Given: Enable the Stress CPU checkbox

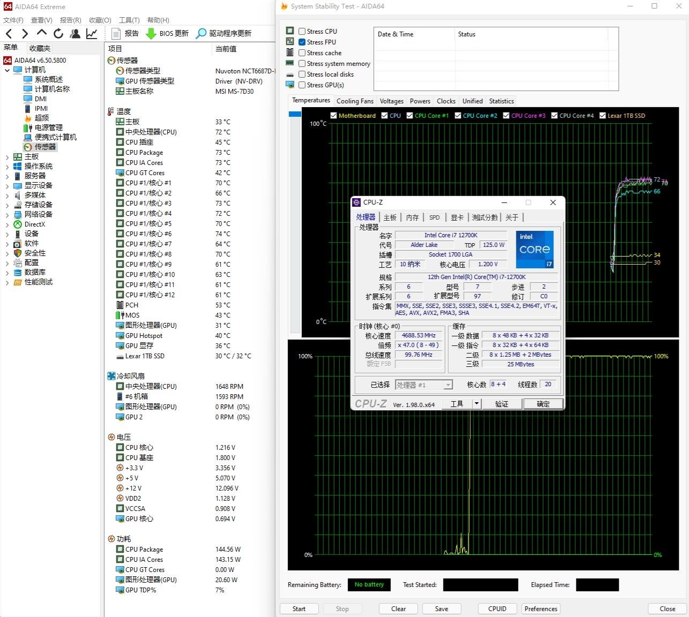Looking at the screenshot, I should click(302, 32).
